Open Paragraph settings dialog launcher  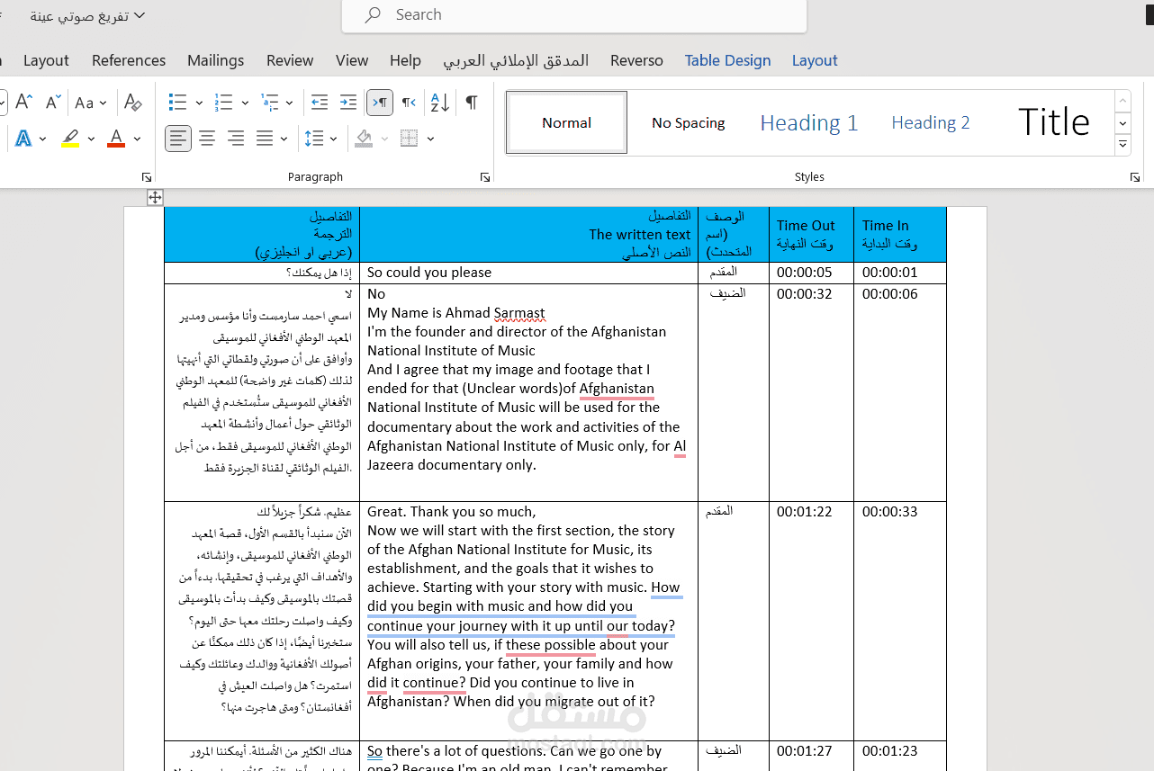tap(485, 177)
